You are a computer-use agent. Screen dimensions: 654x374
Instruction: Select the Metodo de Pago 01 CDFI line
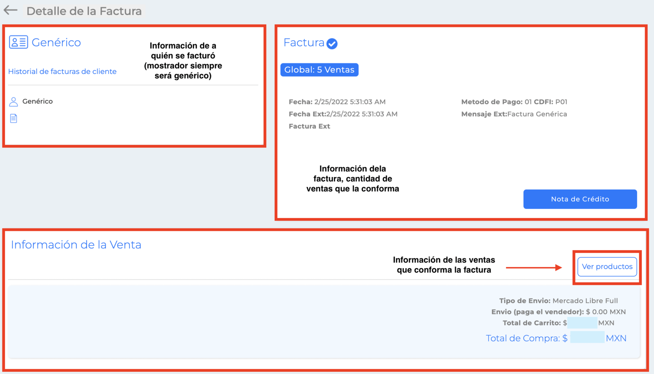(x=514, y=102)
